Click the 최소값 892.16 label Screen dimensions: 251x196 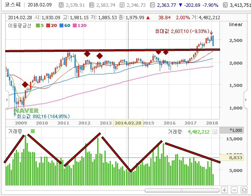[43, 116]
